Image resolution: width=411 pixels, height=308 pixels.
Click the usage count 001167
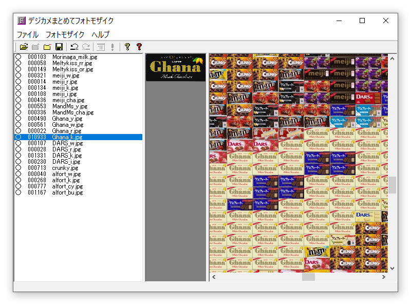click(37, 192)
